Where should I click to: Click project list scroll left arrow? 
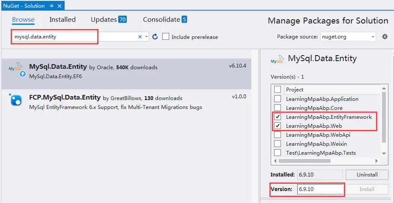pos(276,161)
